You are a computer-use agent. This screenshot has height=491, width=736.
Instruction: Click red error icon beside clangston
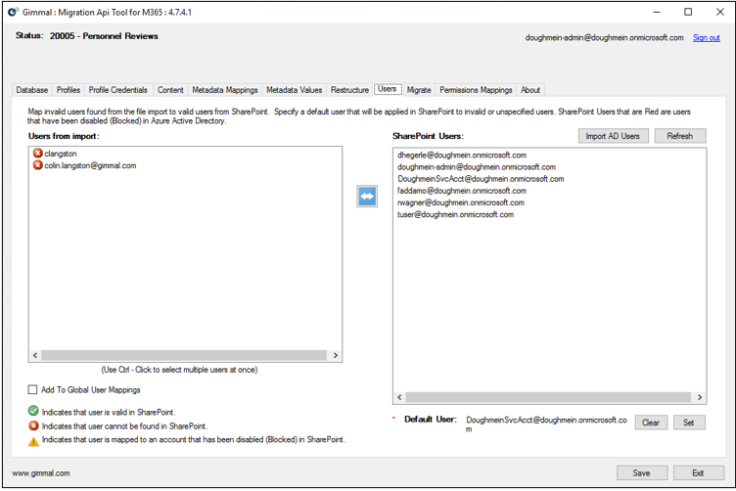[x=38, y=154]
